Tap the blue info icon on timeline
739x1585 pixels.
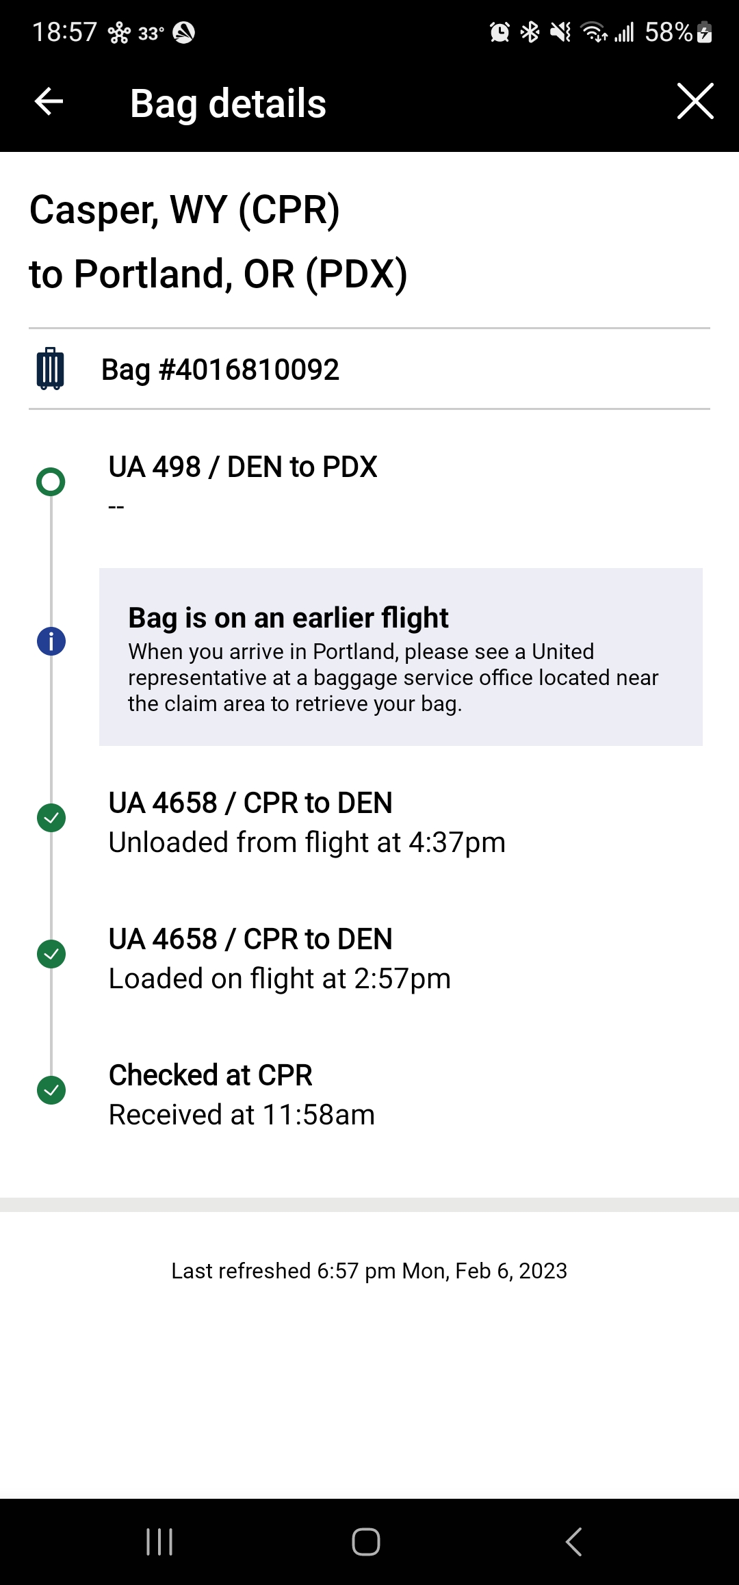click(51, 641)
